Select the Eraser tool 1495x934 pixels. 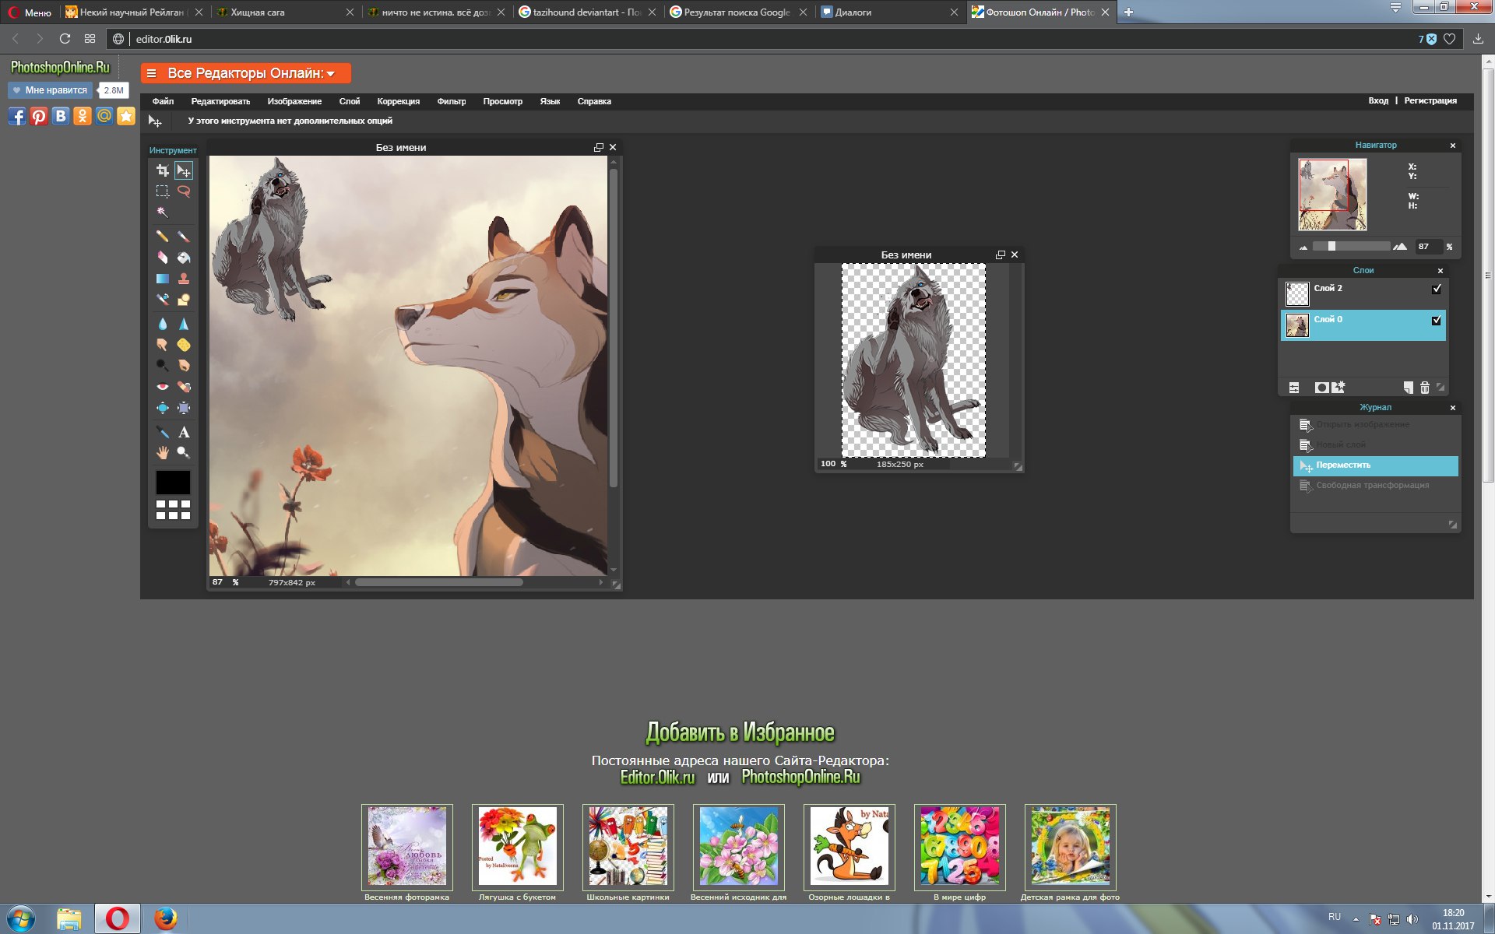coord(162,257)
